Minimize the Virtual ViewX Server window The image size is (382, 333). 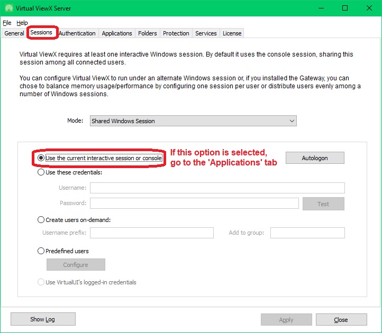tap(321, 8)
